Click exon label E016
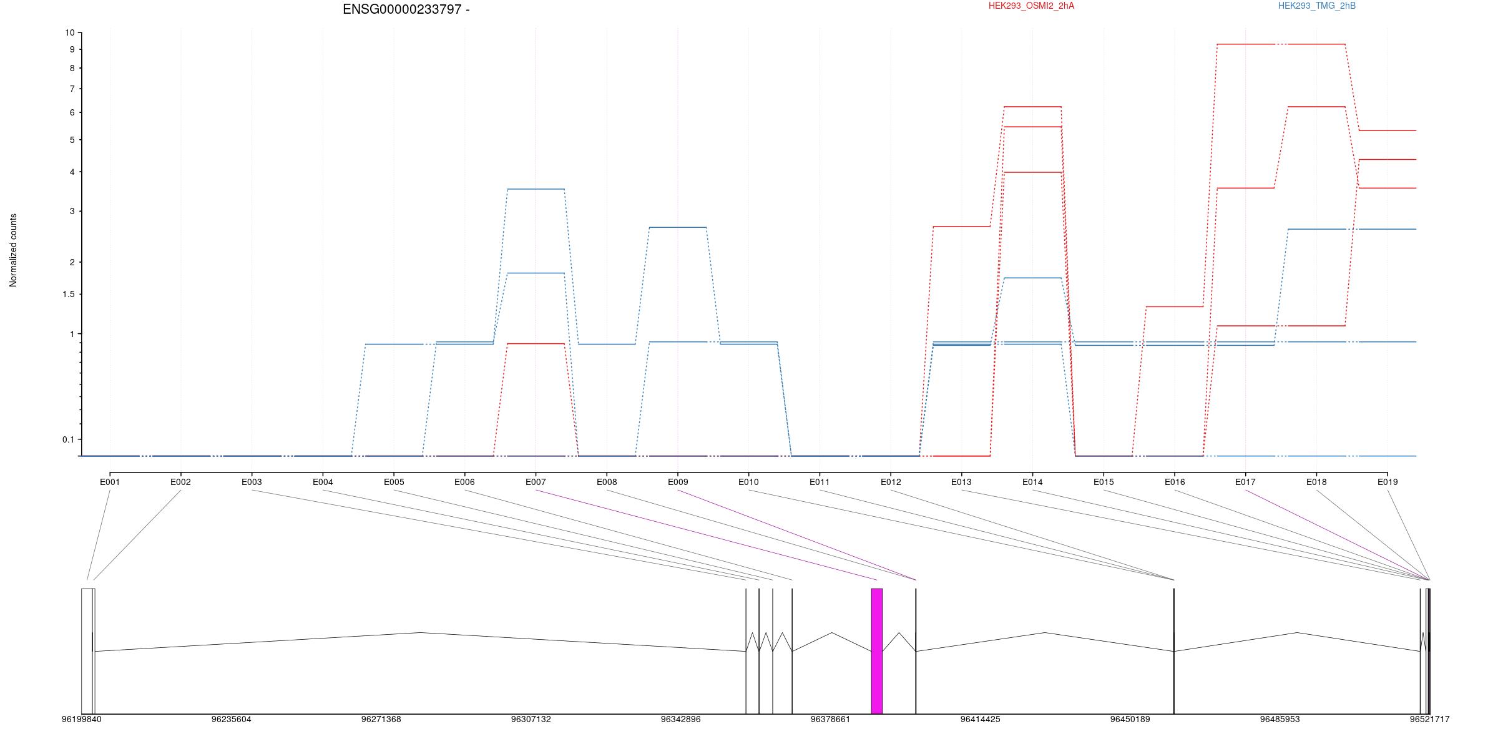The width and height of the screenshot is (1498, 749). click(1175, 482)
